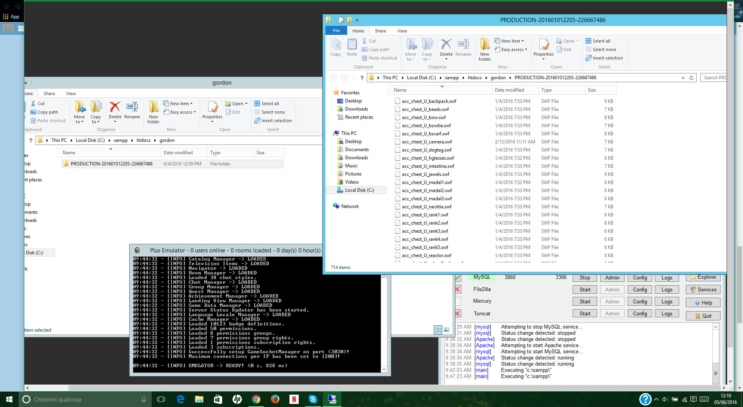743x407 pixels.
Task: Show hidden system tray icons
Action: pyautogui.click(x=656, y=399)
